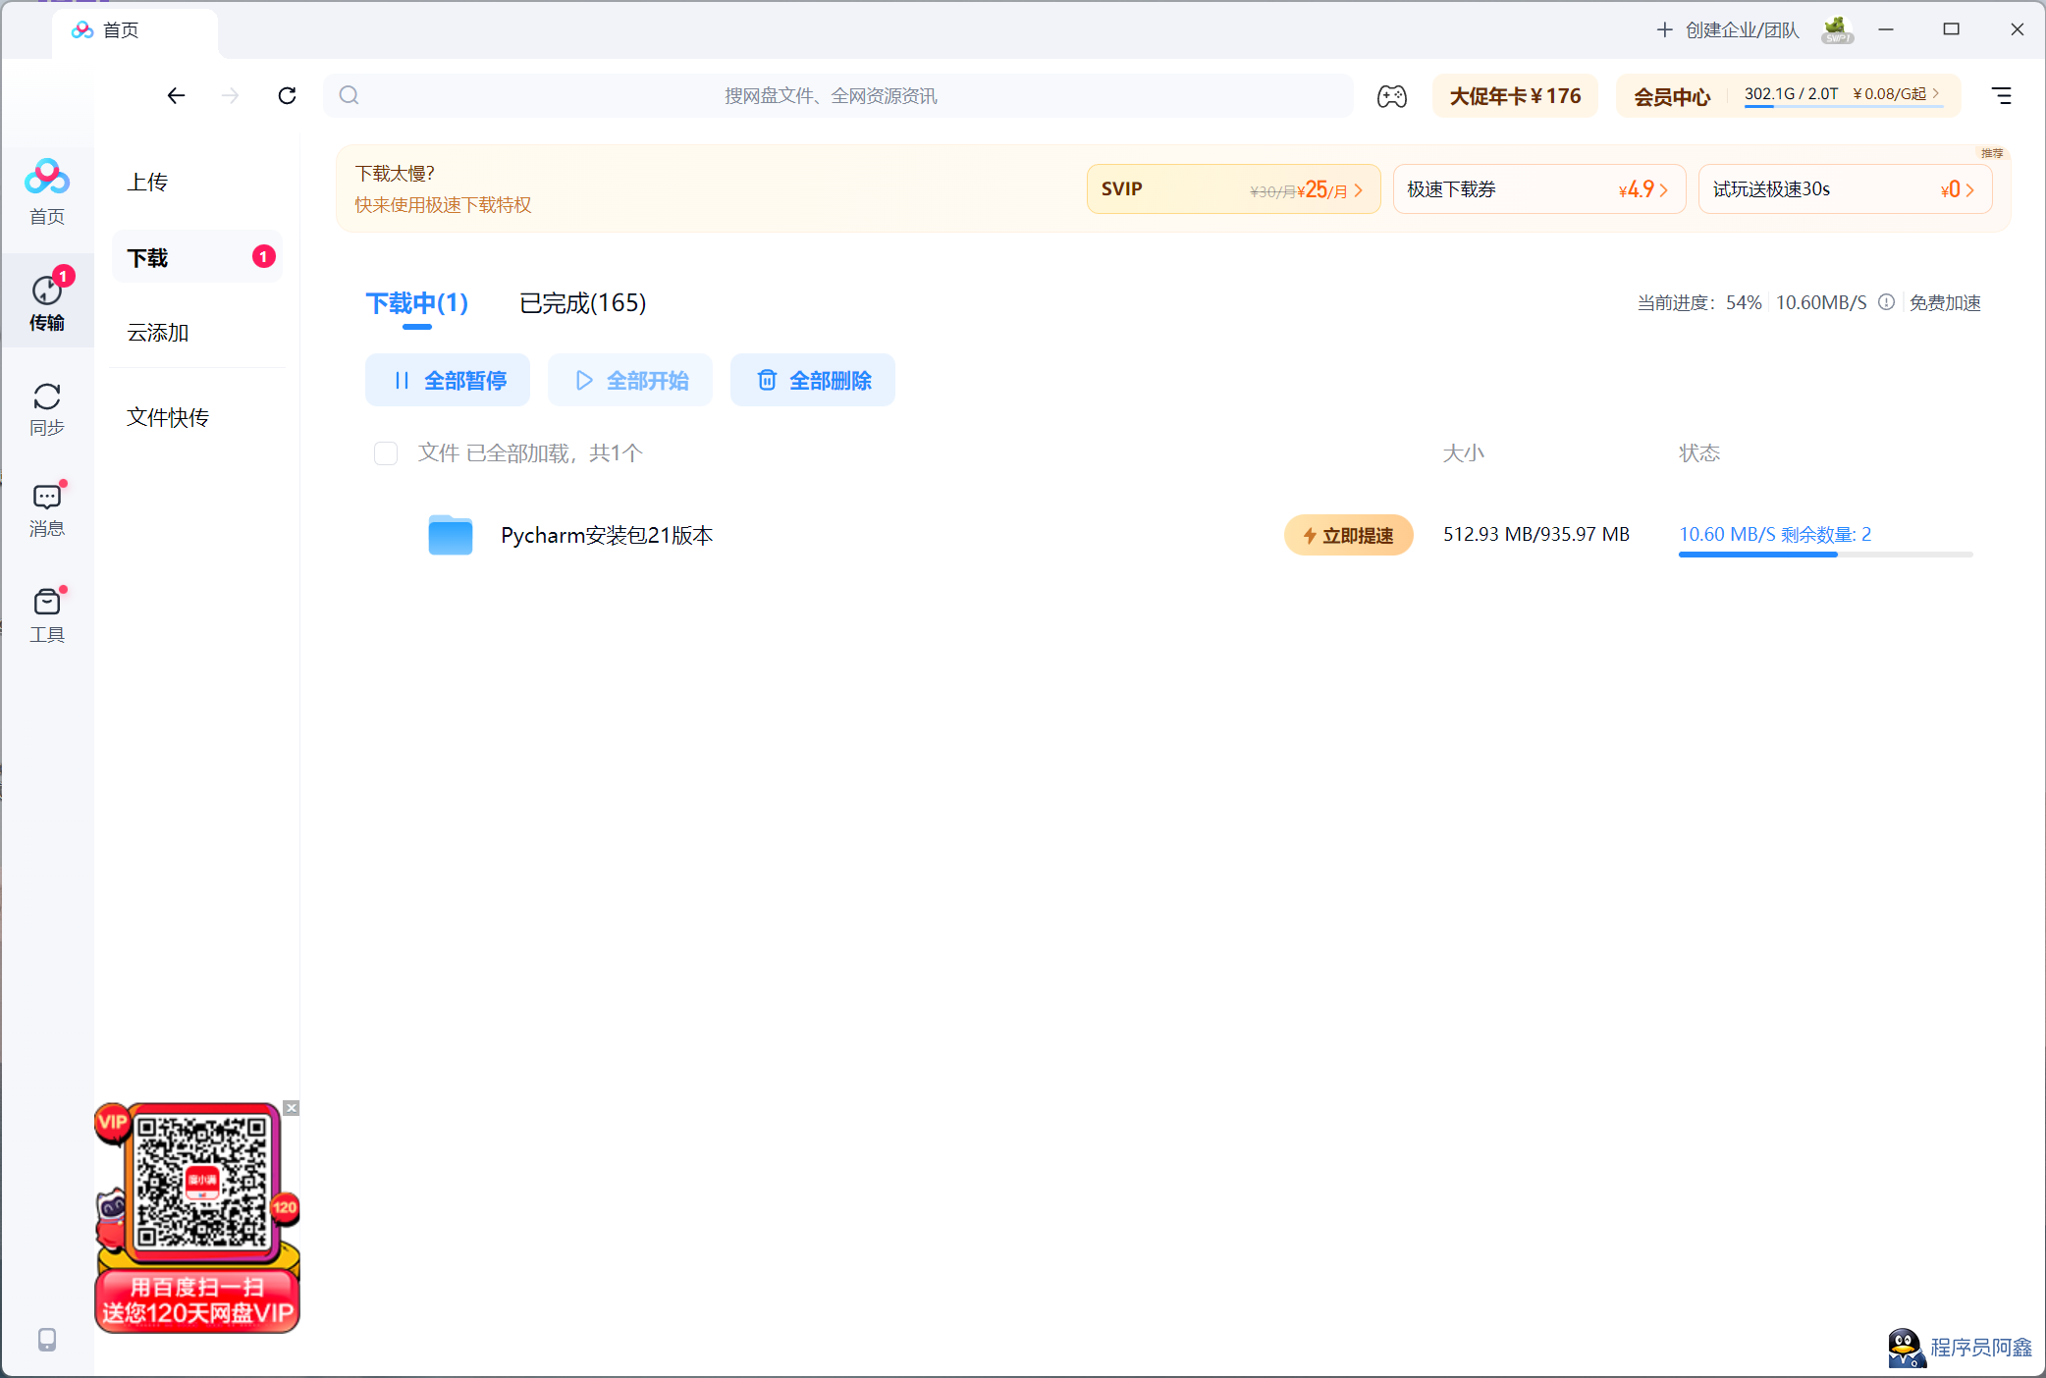
Task: Select 云添加 in the side menu
Action: tap(158, 333)
